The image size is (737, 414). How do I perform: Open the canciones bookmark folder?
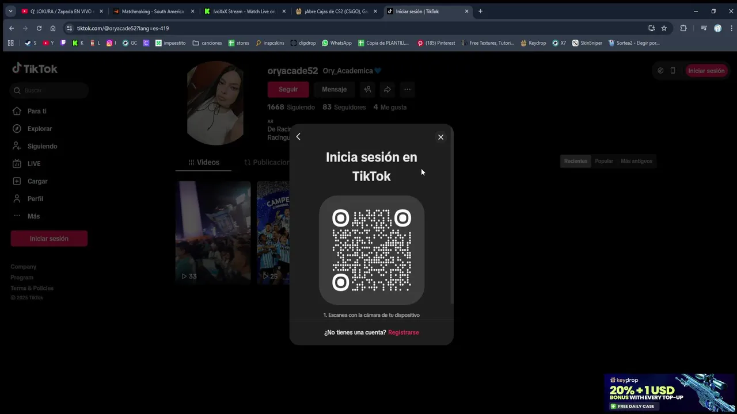tap(207, 43)
